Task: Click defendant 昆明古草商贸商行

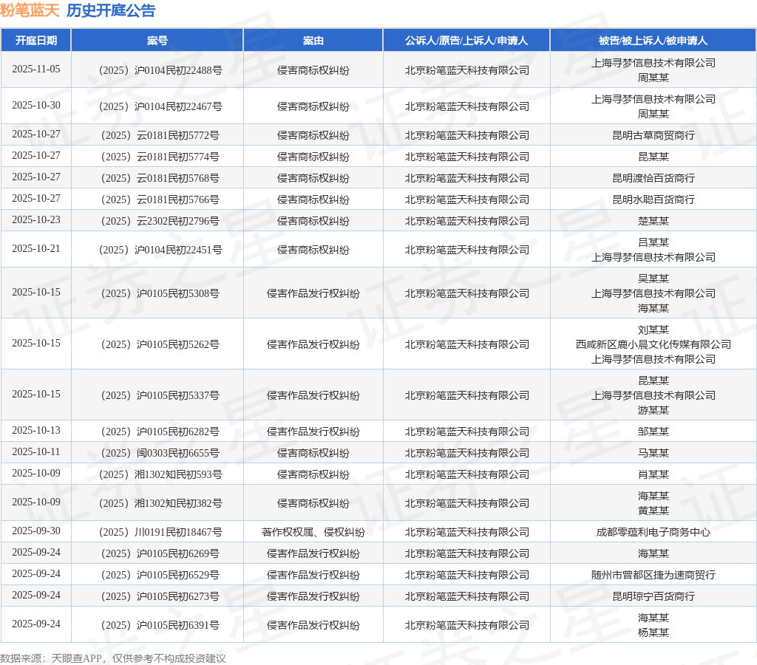Action: pos(654,136)
